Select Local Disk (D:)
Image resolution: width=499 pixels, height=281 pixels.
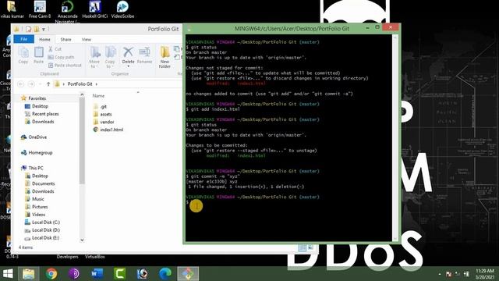[42, 230]
